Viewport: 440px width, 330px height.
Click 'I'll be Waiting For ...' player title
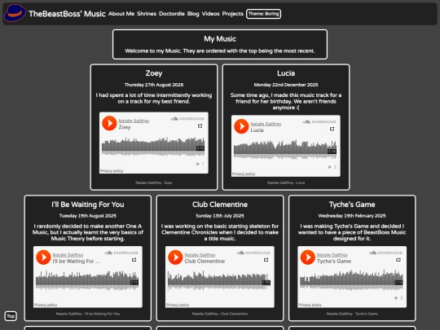click(76, 262)
